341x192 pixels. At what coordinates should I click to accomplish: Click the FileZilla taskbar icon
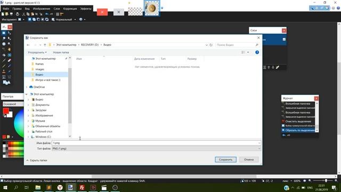click(82, 187)
